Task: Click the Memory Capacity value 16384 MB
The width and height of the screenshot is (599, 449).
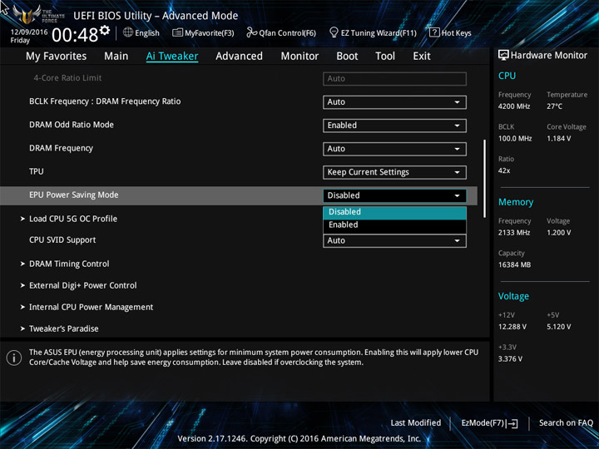Action: 514,264
